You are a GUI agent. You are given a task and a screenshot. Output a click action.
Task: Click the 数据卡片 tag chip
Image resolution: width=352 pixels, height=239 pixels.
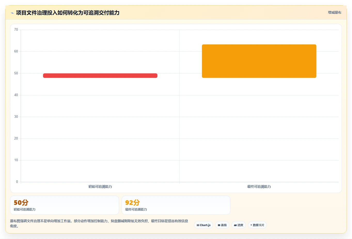coord(257,225)
